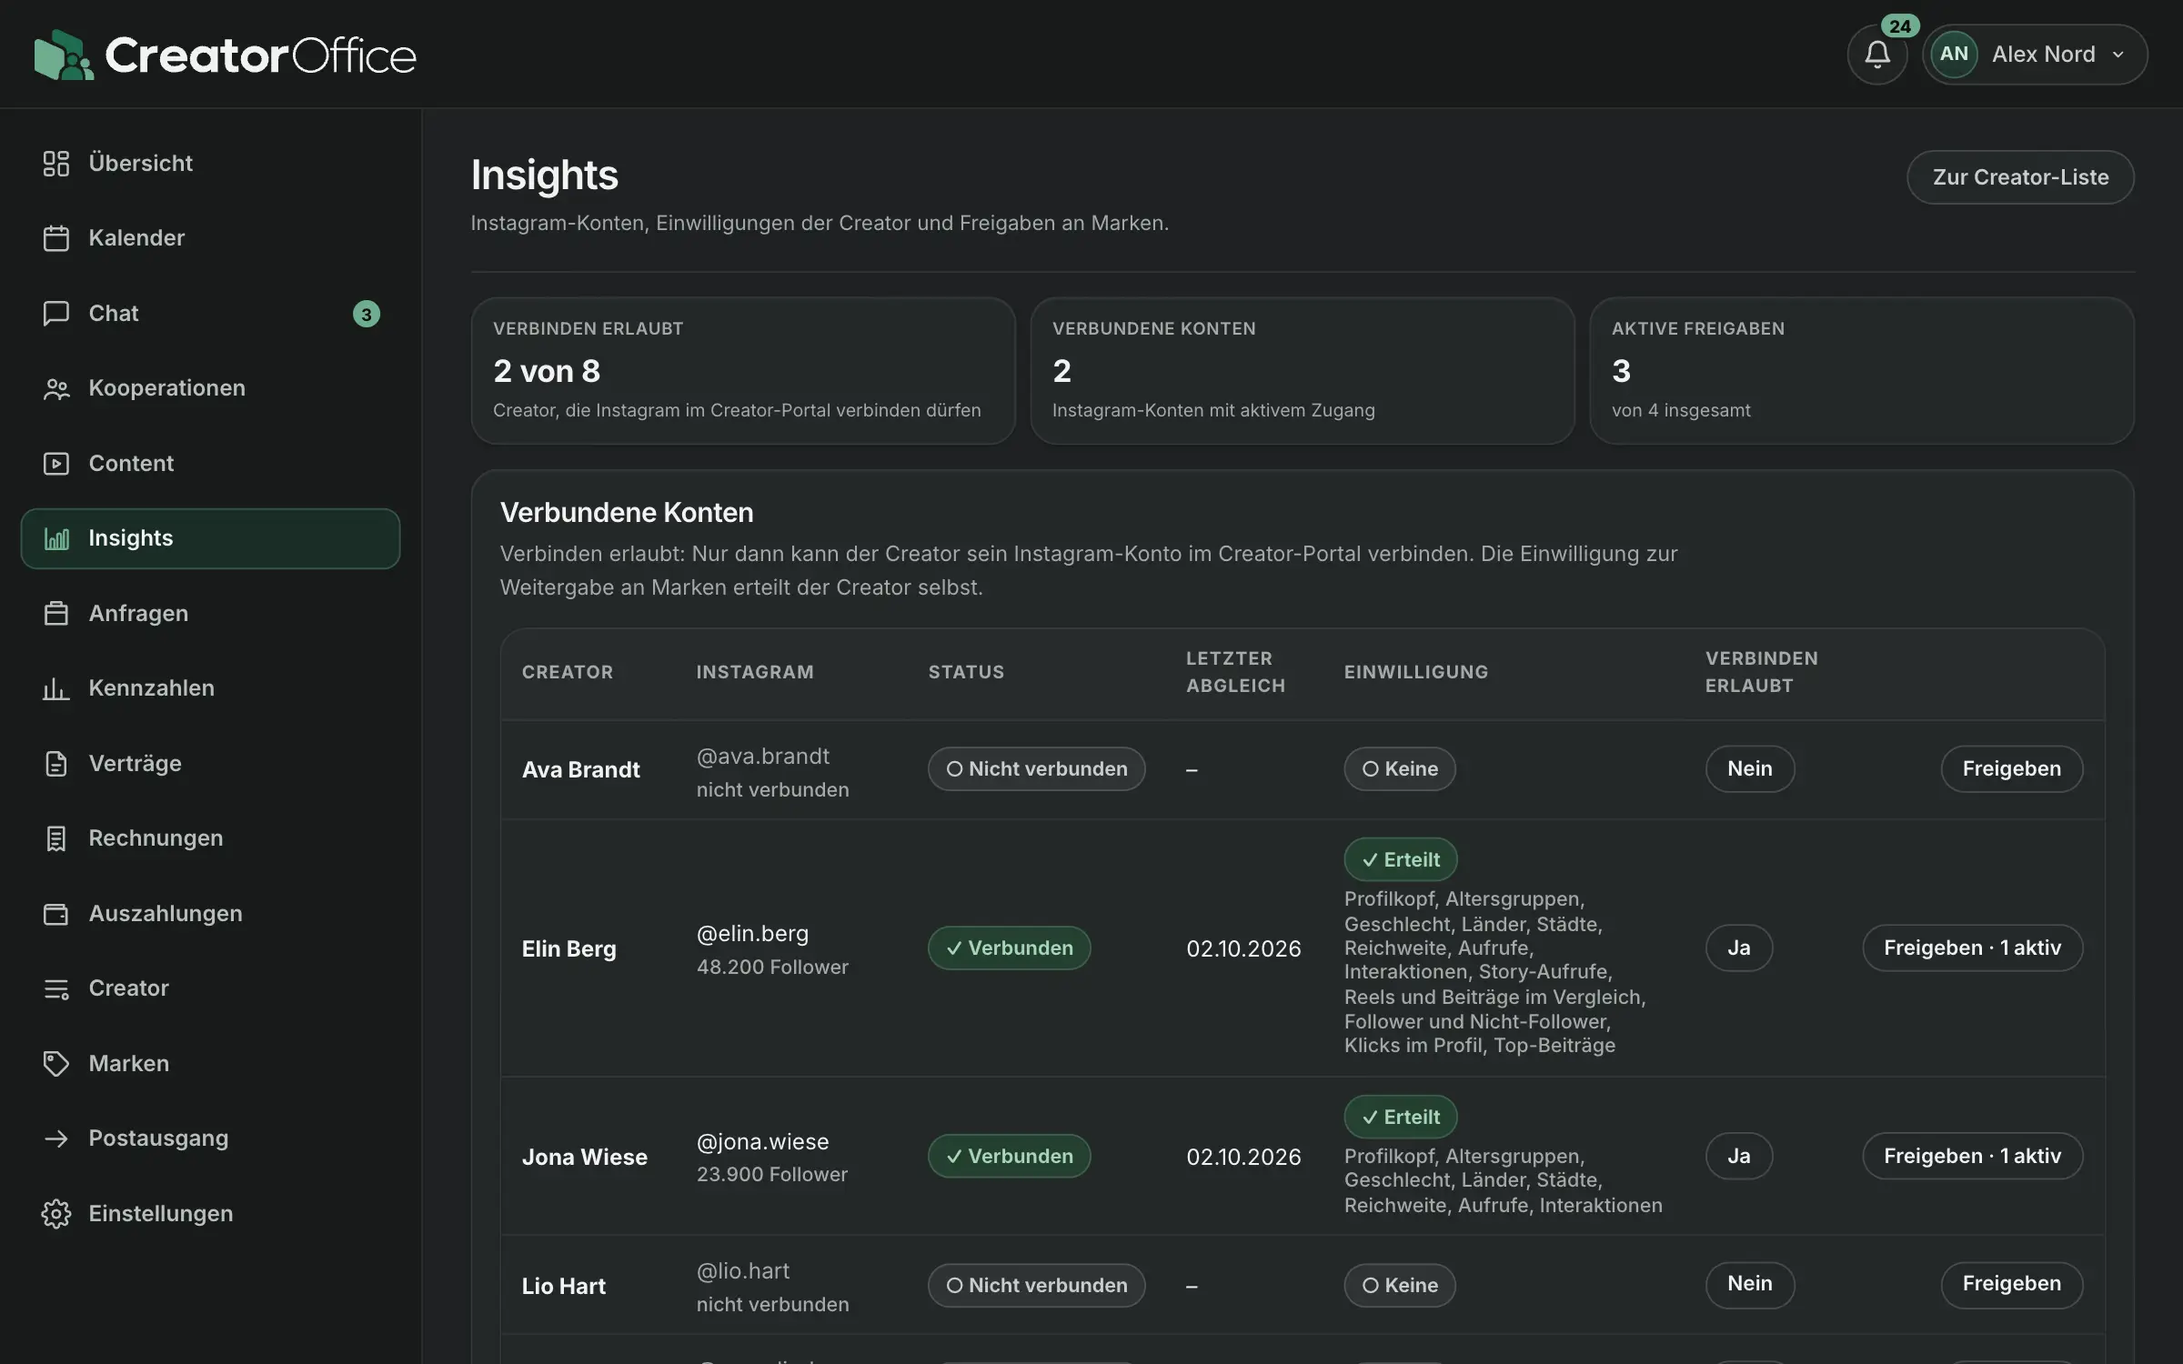Viewport: 2183px width, 1364px height.
Task: Click the Verträge document icon
Action: tap(56, 764)
